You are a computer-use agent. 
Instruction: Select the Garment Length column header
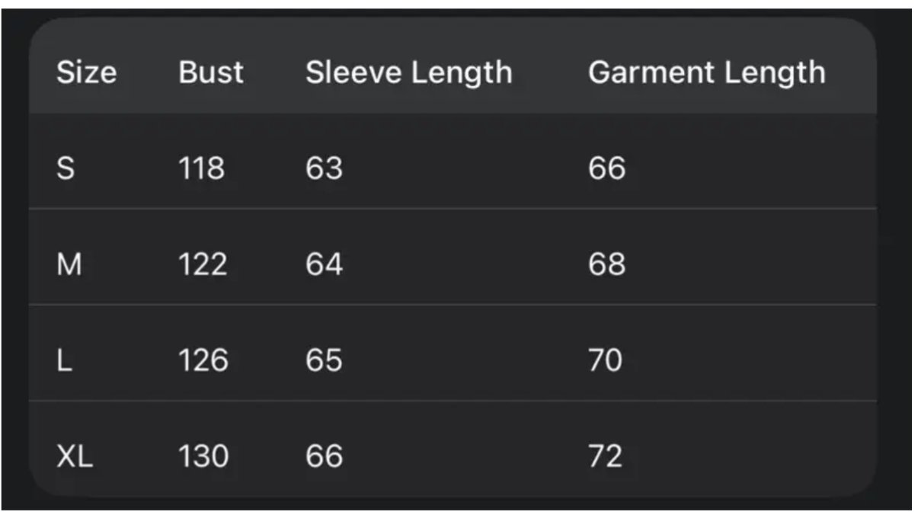(x=706, y=73)
